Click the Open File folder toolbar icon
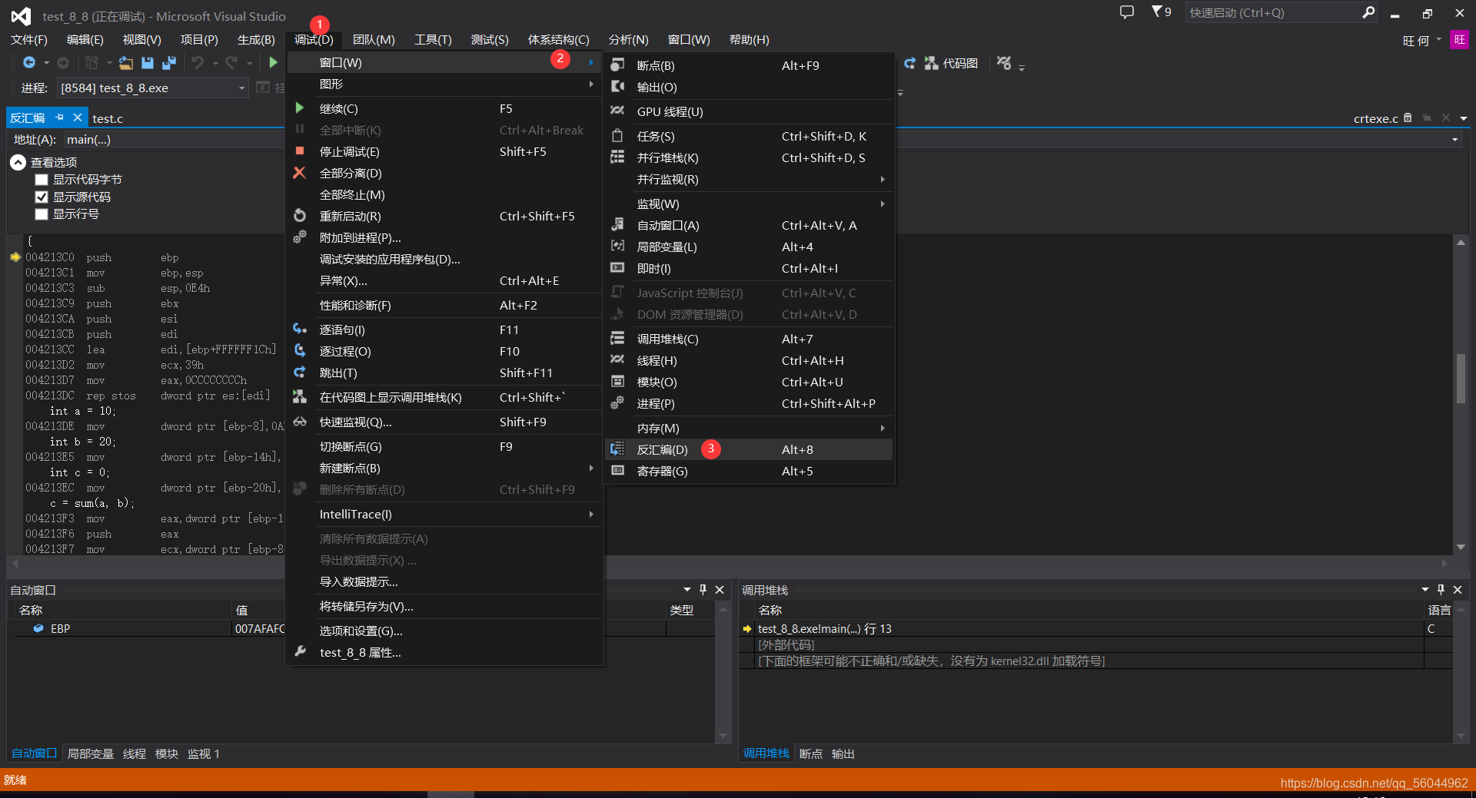 click(126, 63)
